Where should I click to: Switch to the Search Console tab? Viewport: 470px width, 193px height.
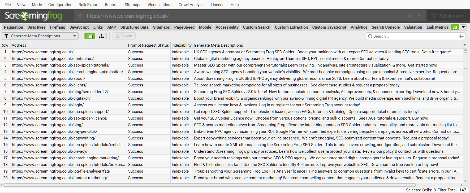386,27
